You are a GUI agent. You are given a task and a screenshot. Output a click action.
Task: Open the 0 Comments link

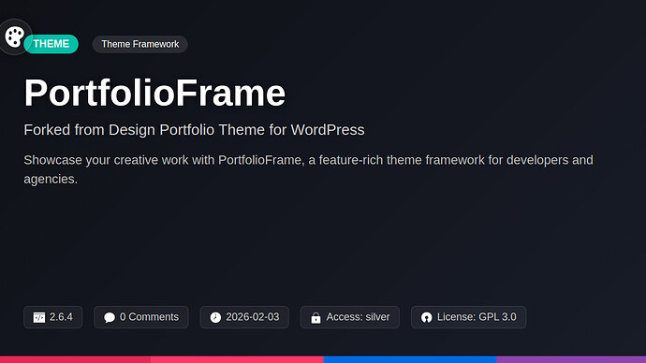(140, 317)
